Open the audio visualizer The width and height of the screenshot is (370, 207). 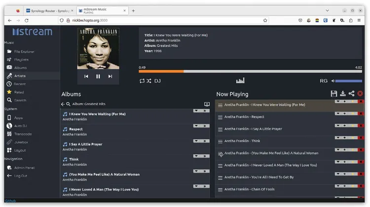click(240, 81)
